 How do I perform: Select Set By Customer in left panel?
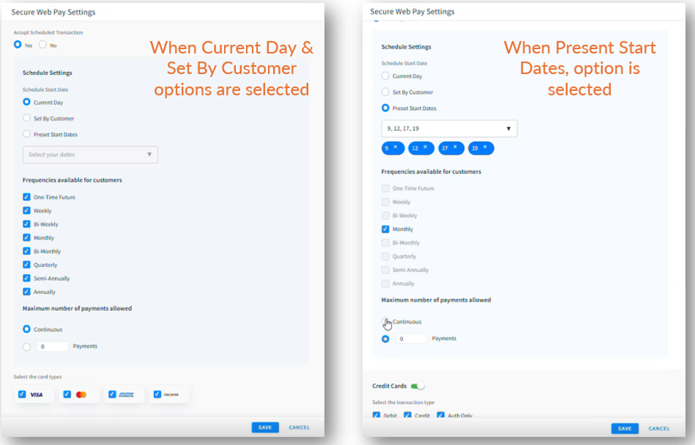coord(26,118)
